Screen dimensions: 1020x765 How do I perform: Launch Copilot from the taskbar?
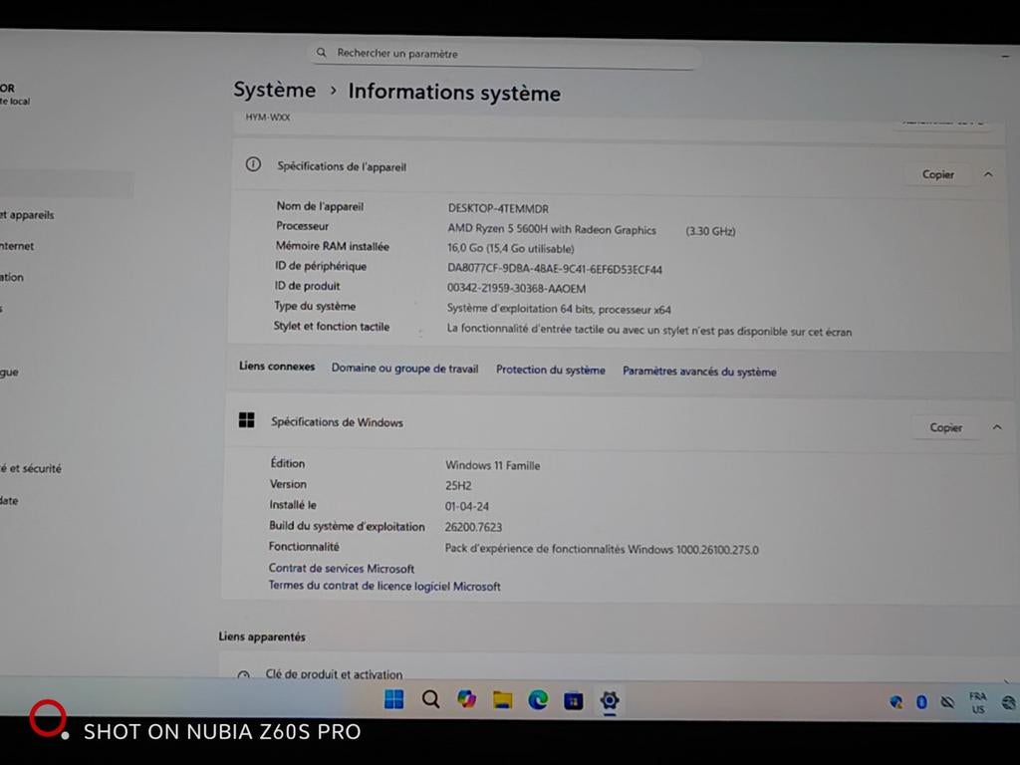466,700
